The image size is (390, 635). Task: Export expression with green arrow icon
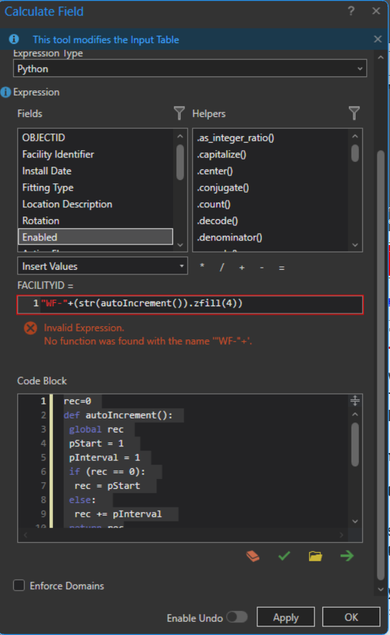347,556
